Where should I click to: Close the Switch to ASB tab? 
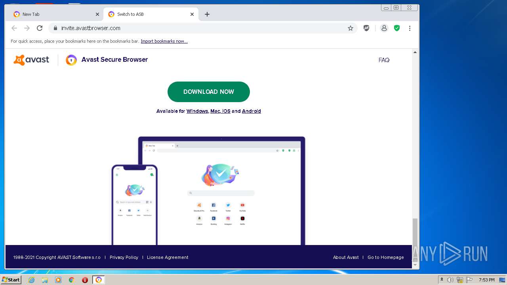[x=192, y=14]
